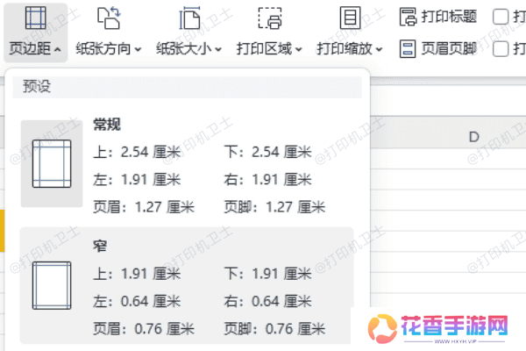
Task: Click the 打印区域 print area icon
Action: point(270,18)
